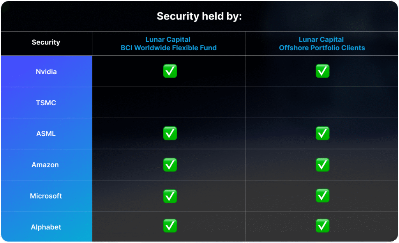Click Alphabet checkmark under Offshore Portfolio Clients
Viewport: 399px width, 243px height.
click(322, 226)
